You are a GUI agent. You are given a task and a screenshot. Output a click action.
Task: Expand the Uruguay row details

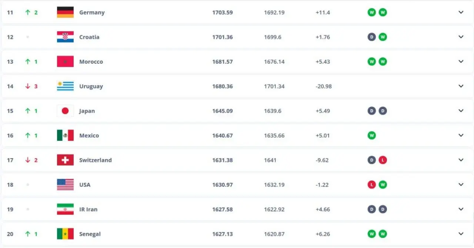pos(461,86)
